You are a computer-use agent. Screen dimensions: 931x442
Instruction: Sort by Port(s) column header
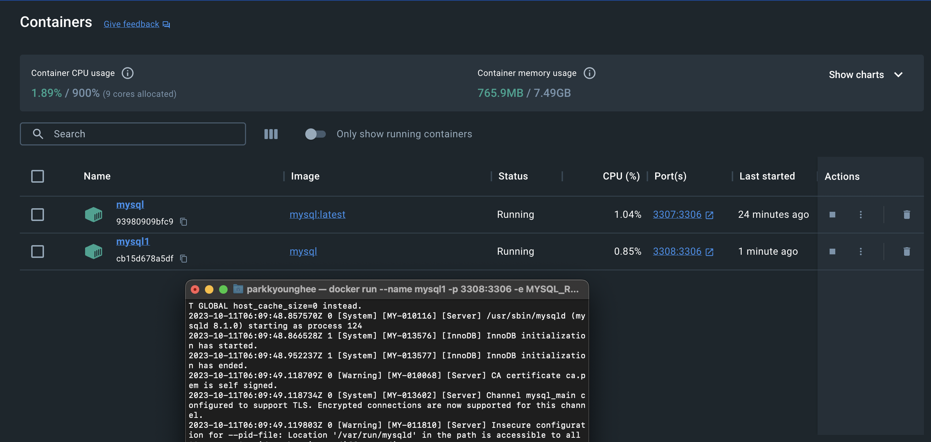pos(670,176)
